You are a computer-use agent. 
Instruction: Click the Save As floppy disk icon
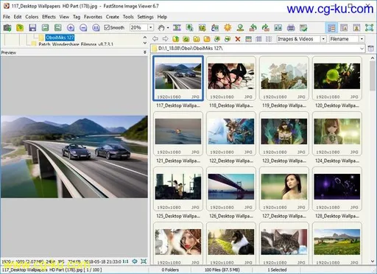pyautogui.click(x=32, y=27)
